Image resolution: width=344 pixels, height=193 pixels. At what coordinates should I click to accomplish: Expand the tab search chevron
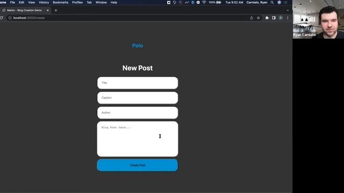[x=288, y=10]
